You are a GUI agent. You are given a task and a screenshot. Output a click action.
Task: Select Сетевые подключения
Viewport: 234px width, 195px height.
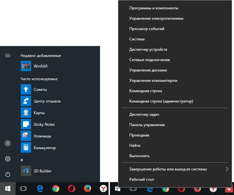(x=175, y=60)
